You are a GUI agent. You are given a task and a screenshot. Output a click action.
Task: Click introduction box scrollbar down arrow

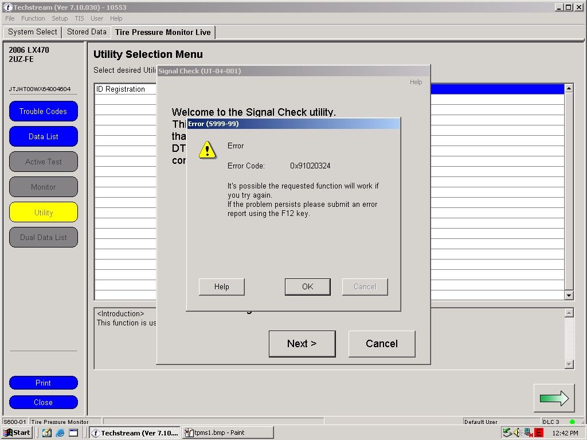(569, 364)
